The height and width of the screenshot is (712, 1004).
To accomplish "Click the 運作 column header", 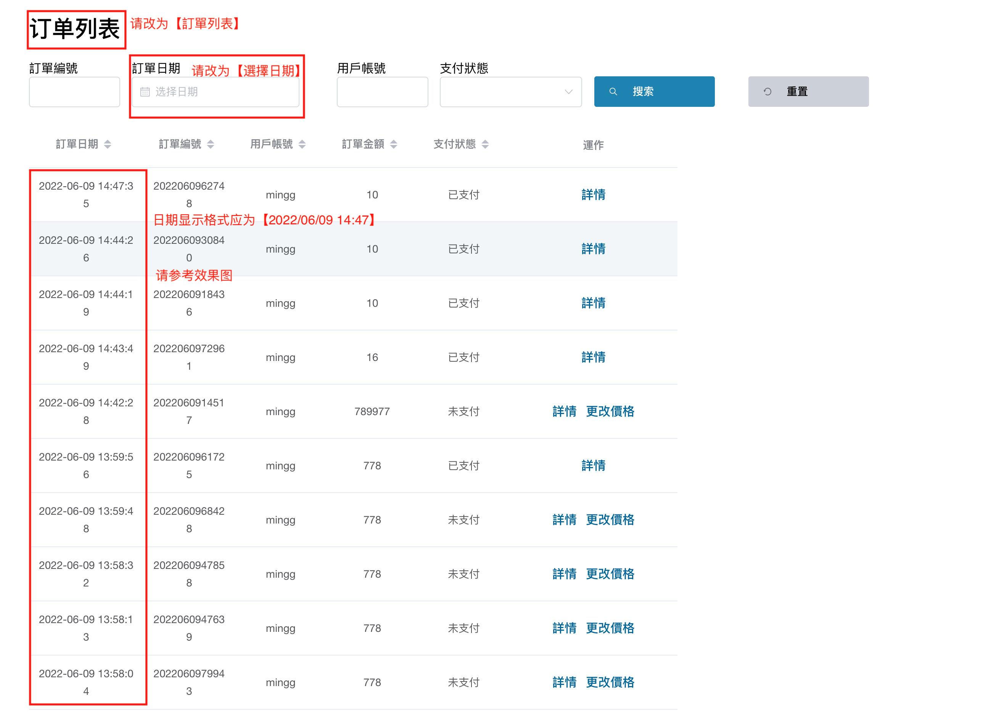I will pos(594,145).
